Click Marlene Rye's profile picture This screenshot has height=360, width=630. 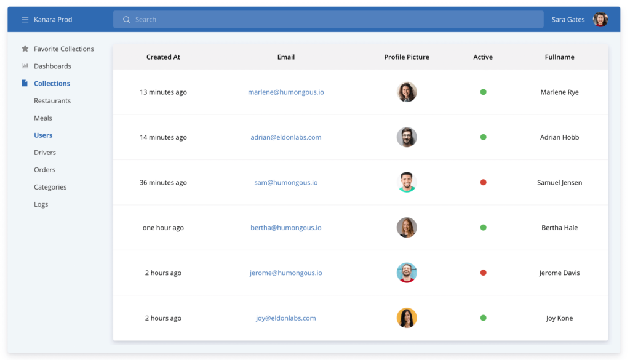(407, 92)
